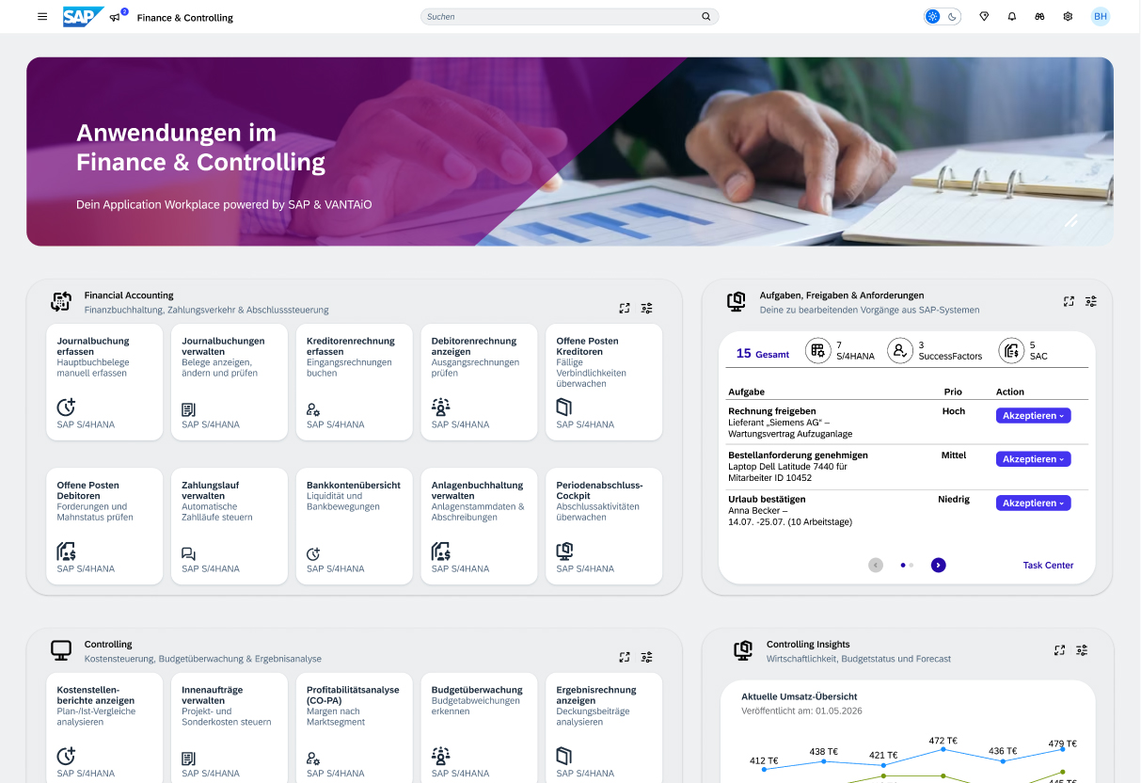Open the notifications bell
The height and width of the screenshot is (783, 1141).
1012,17
